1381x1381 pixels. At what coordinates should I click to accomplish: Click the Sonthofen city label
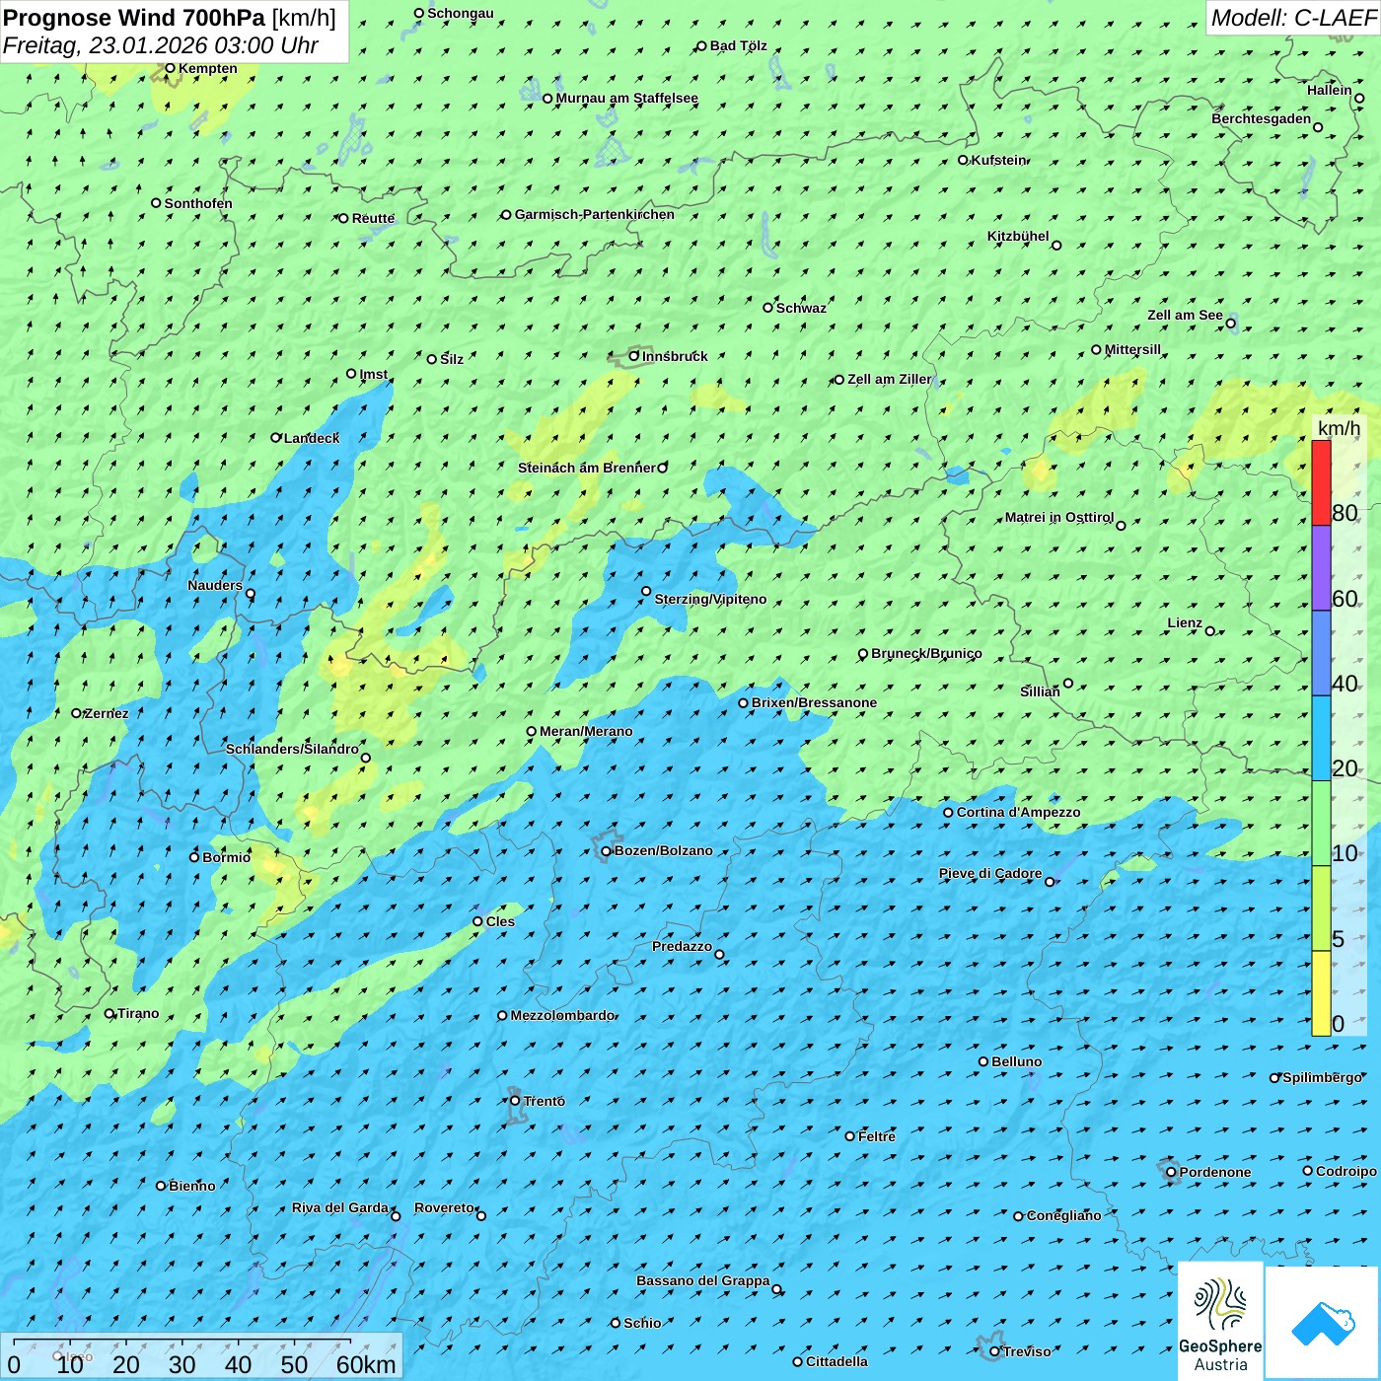[x=198, y=203]
